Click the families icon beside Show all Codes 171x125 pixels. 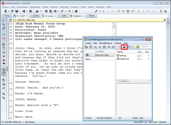click(x=87, y=55)
